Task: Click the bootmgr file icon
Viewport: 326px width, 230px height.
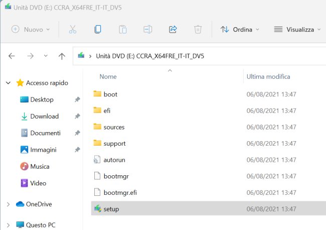Action: point(97,176)
